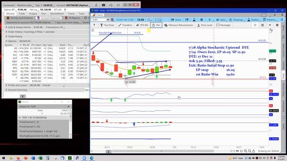Viewport: 287px width, 161px height.
Task: Click the chart horizontal scrollbar
Action: coord(163,151)
